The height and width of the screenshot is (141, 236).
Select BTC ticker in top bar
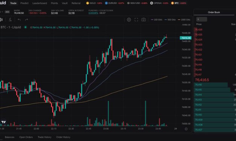tap(179, 3)
